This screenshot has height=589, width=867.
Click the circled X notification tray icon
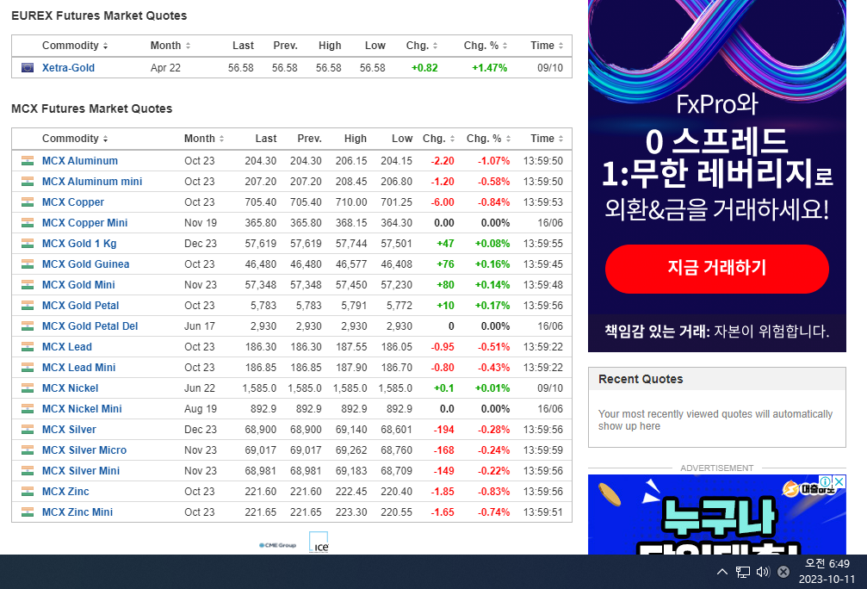click(x=783, y=572)
